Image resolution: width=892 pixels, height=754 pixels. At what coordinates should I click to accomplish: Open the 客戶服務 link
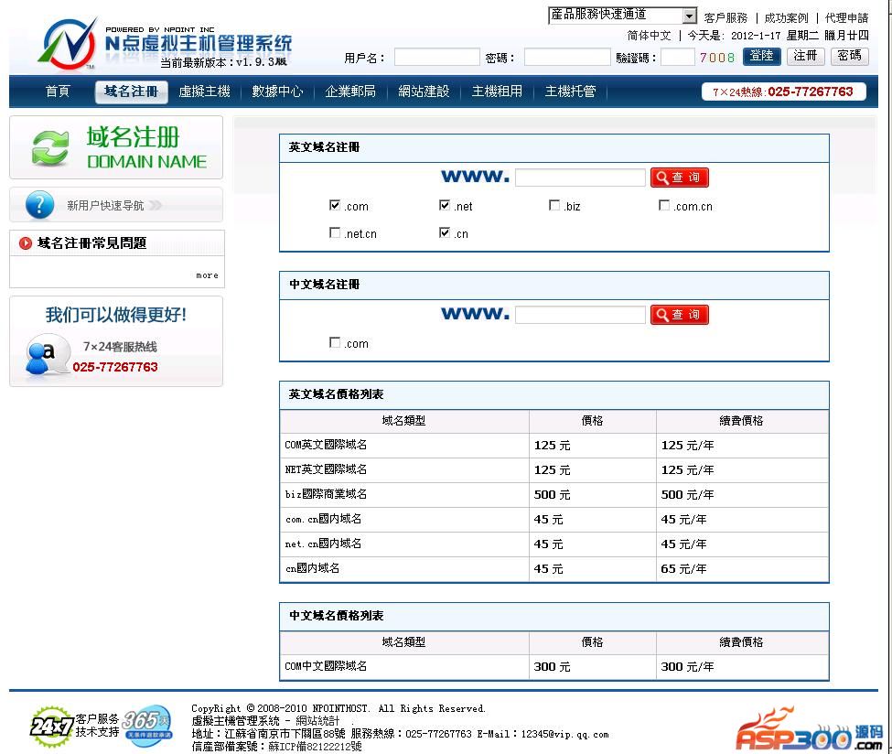click(725, 18)
